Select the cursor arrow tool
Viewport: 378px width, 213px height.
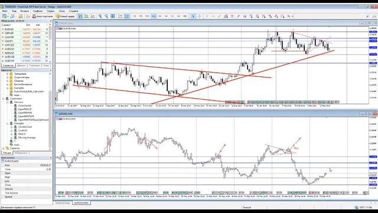coord(193,16)
